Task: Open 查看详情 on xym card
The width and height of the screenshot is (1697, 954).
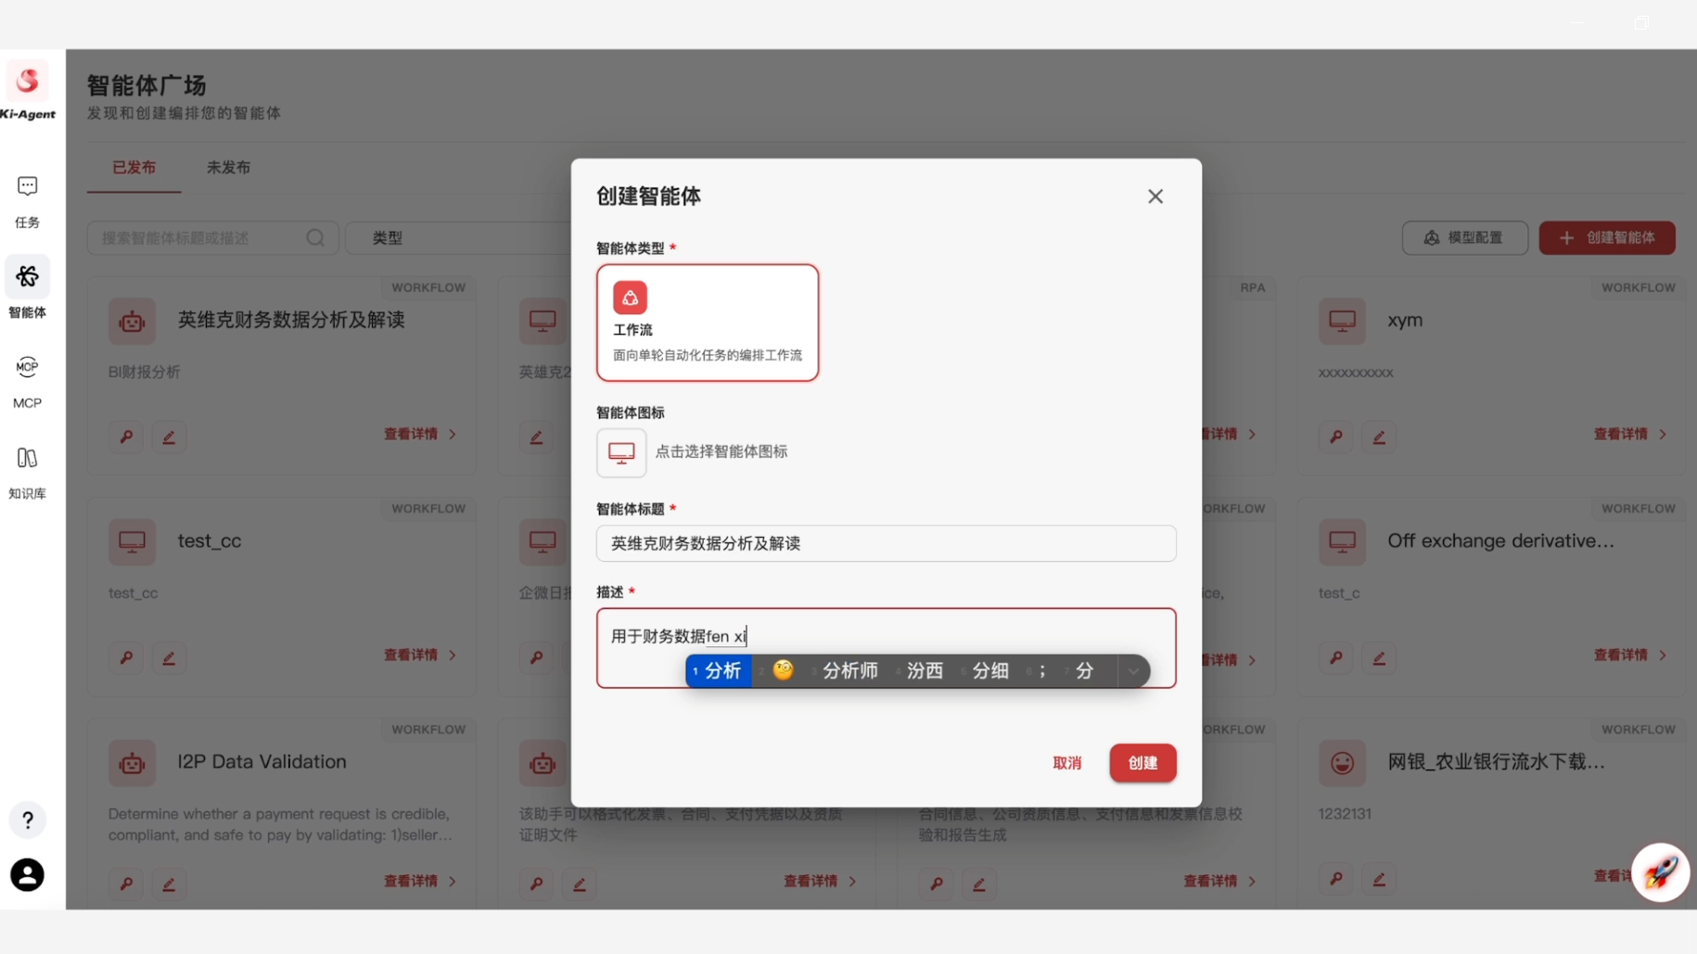Action: [x=1630, y=434]
